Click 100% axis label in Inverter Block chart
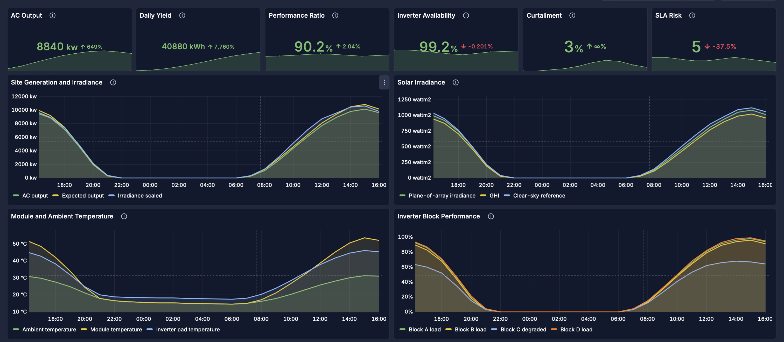Screen dimensions: 784x342 coord(405,237)
